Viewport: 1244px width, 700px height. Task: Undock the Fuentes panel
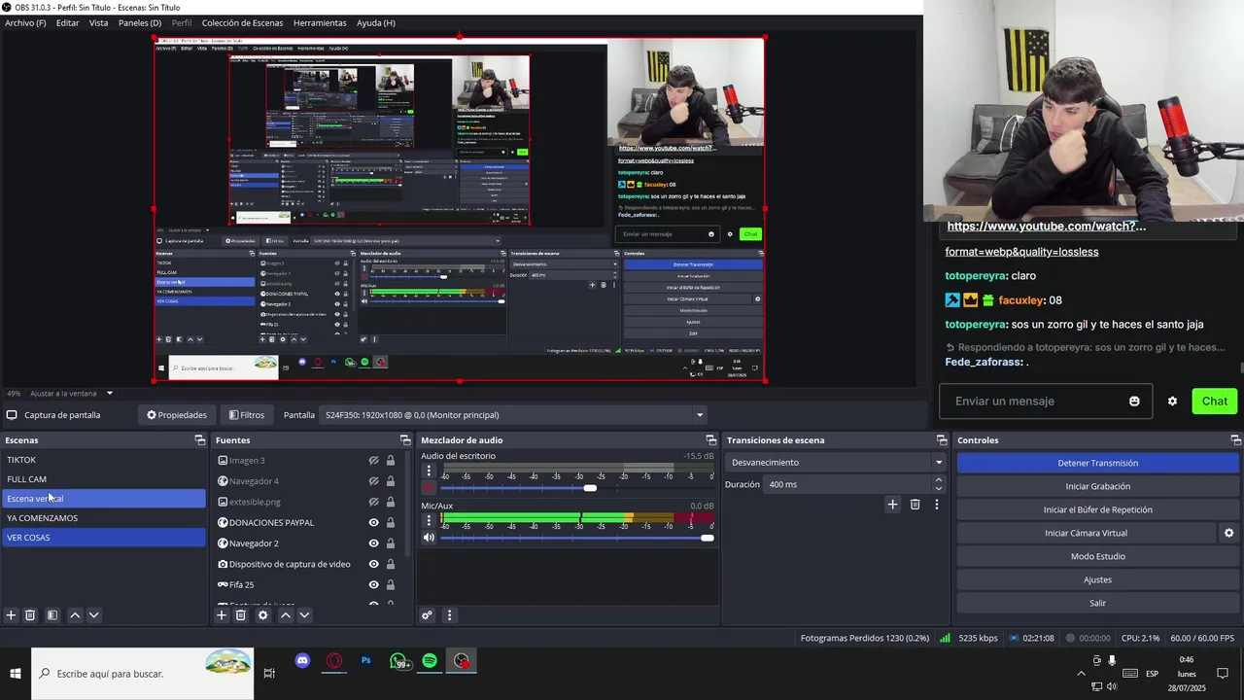click(x=406, y=440)
